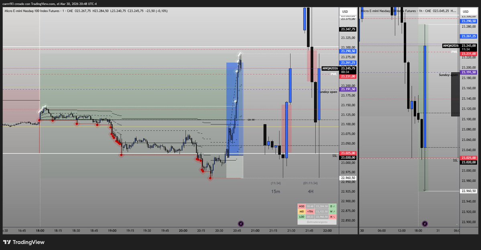Click the 23.000,00 level on the 1-minute price scale
This screenshot has width=481, height=250.
(348, 163)
